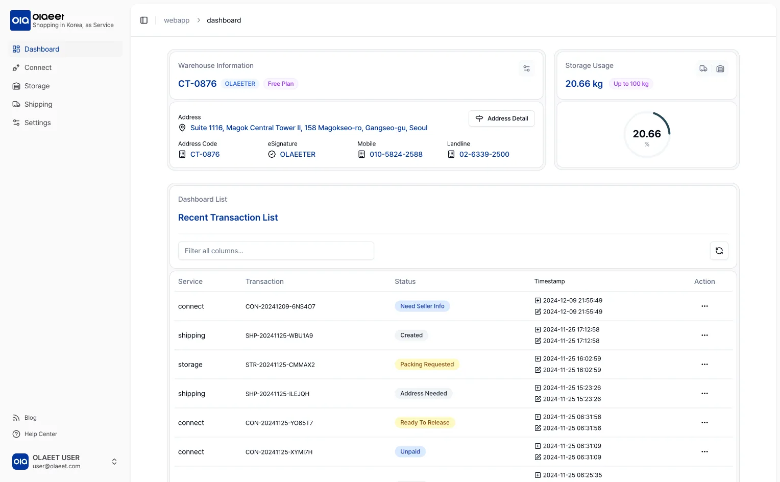Switch Storage Usage to the warehouse view
Screen dimensions: 780x482
coord(720,68)
